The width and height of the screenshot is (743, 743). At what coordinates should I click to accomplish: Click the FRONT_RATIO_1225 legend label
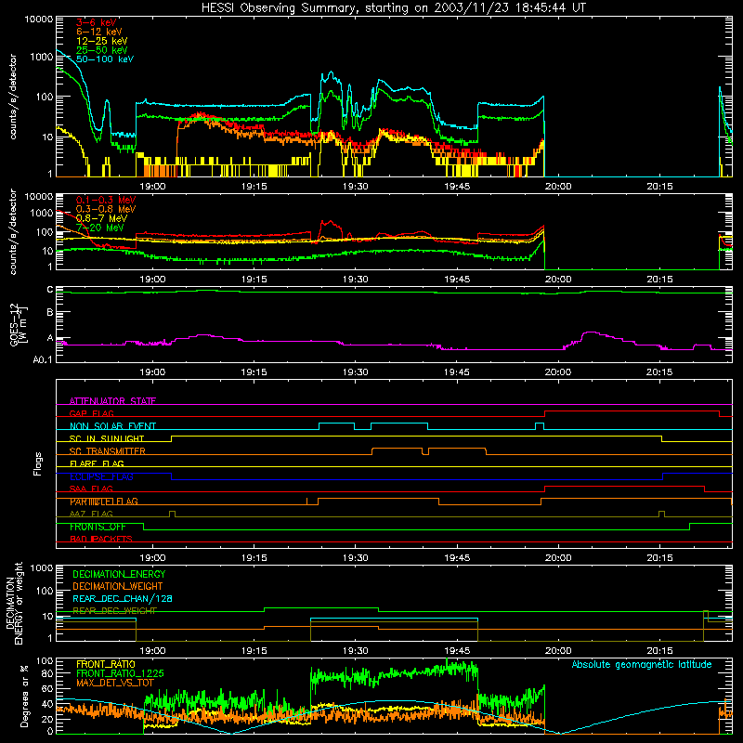coord(120,673)
